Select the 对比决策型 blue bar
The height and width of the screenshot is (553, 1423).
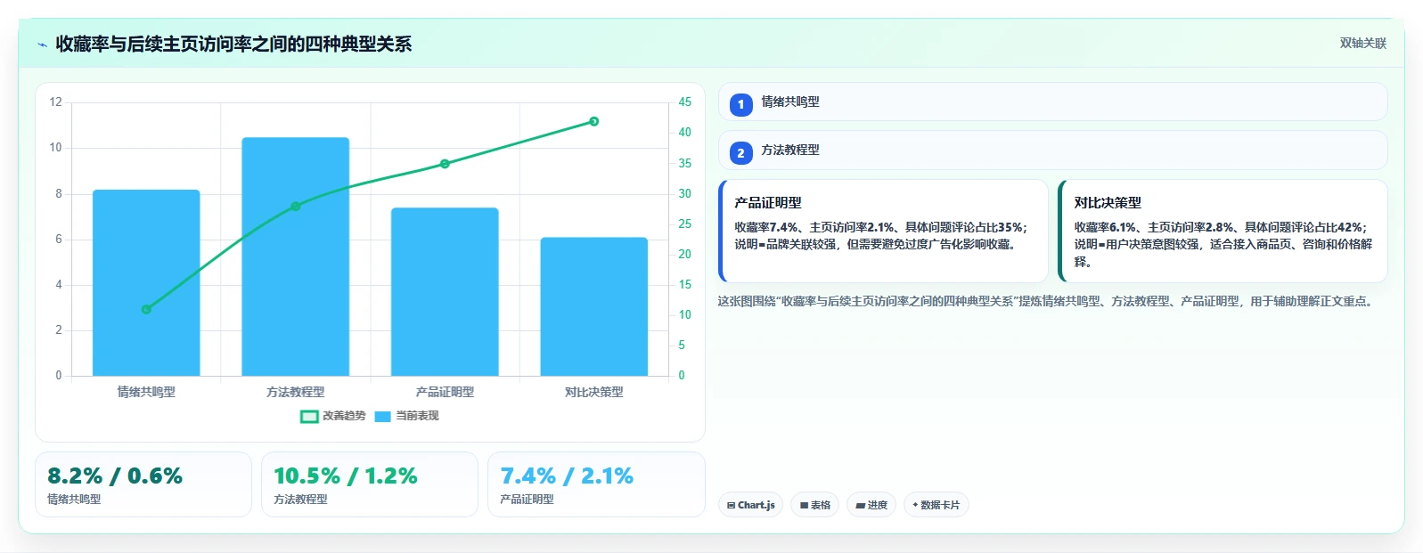593,306
